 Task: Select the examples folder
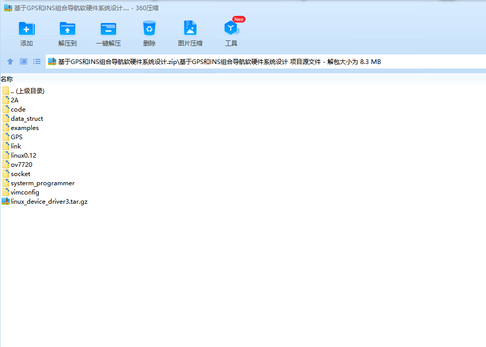tap(20, 128)
